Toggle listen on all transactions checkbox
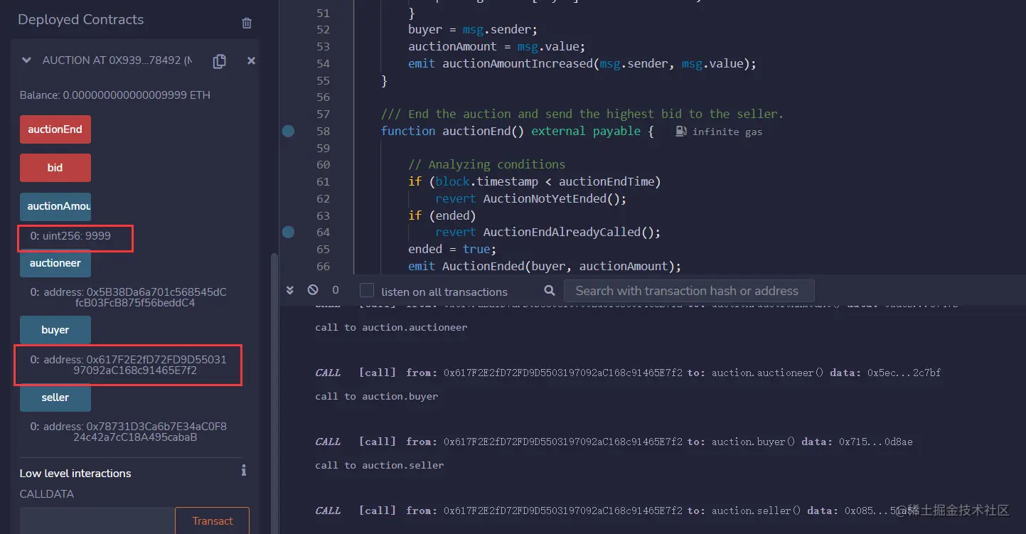 pos(367,291)
